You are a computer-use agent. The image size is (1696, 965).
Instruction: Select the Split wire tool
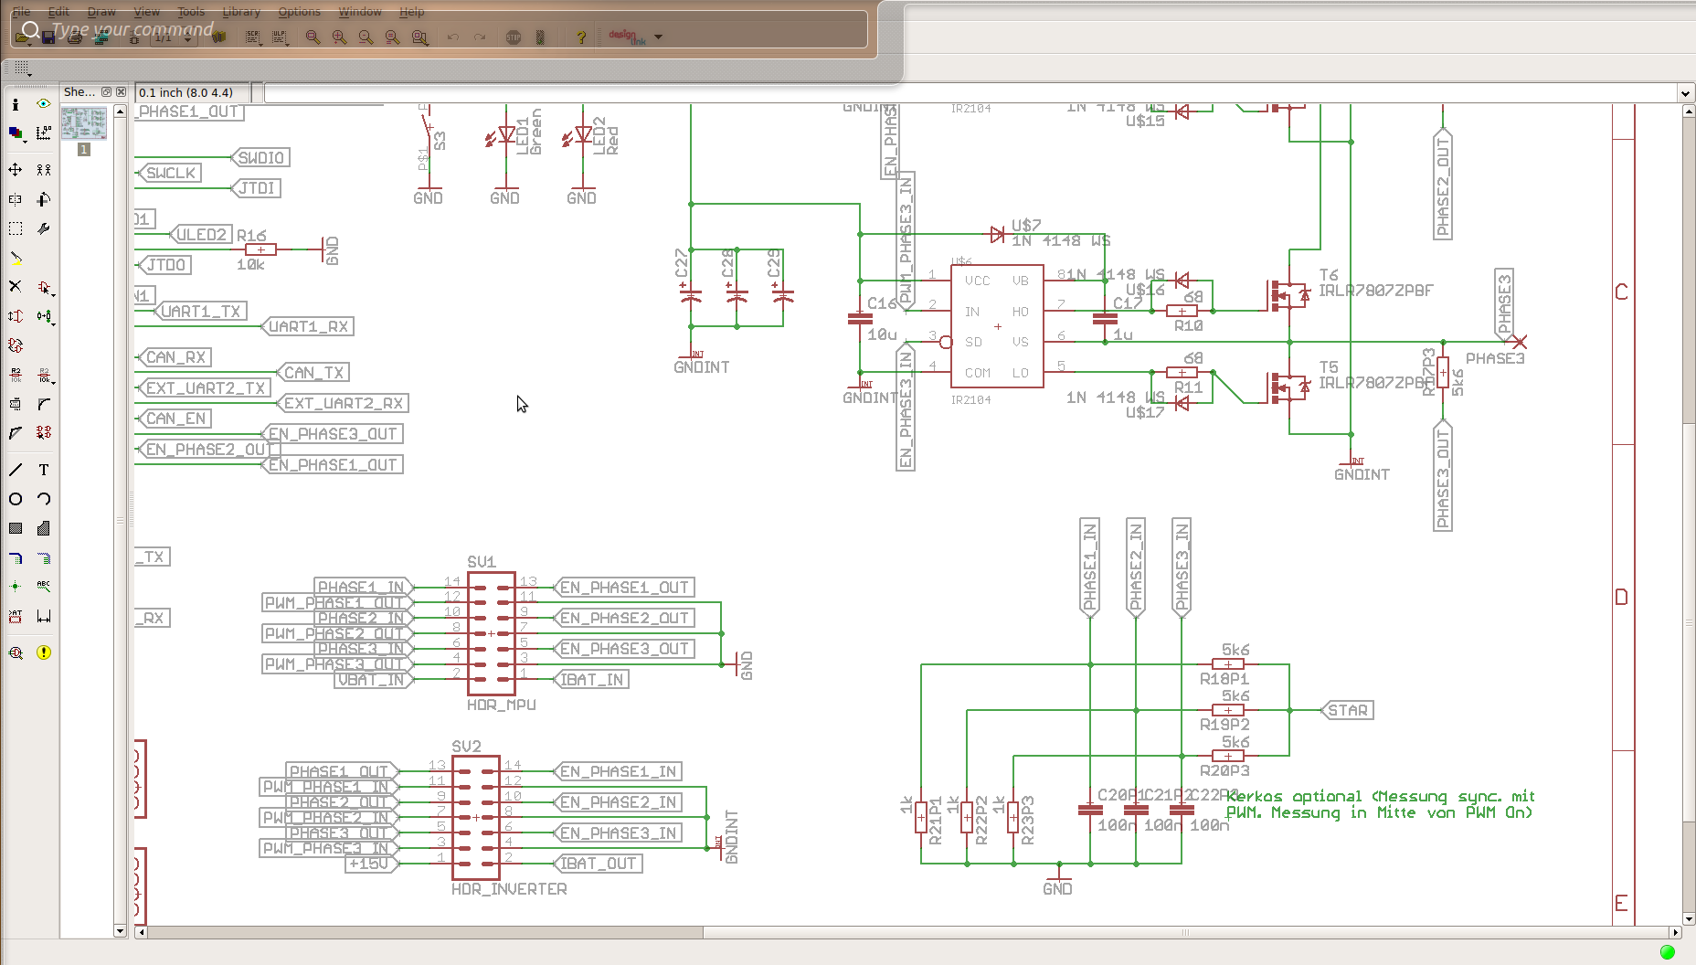pyautogui.click(x=16, y=433)
